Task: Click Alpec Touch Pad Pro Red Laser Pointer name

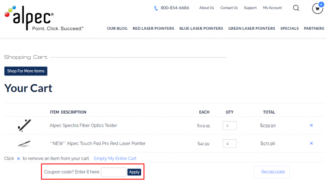Action: 98,144
